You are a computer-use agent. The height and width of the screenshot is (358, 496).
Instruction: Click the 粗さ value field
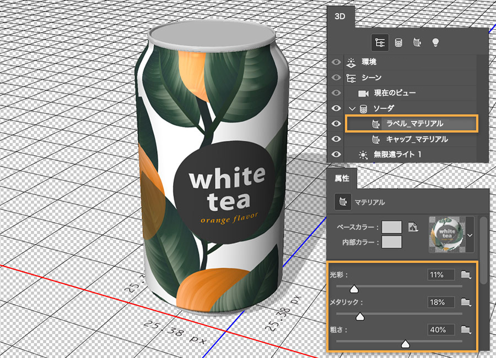441,329
